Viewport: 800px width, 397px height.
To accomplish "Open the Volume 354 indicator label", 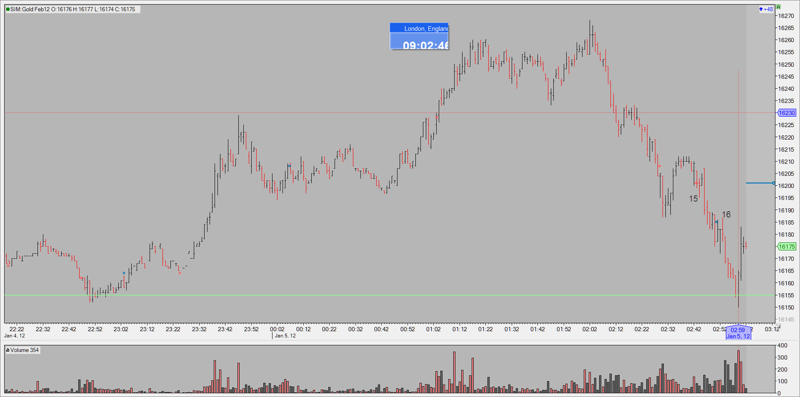I will (23, 350).
